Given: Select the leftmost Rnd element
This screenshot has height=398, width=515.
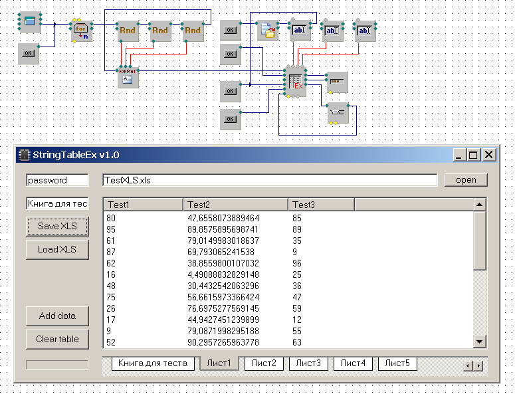Looking at the screenshot, I should pos(128,31).
